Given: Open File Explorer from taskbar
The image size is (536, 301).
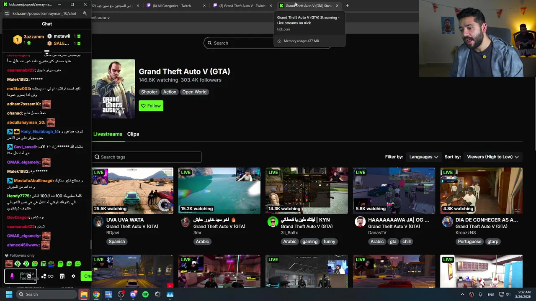Looking at the screenshot, I should tap(84, 294).
